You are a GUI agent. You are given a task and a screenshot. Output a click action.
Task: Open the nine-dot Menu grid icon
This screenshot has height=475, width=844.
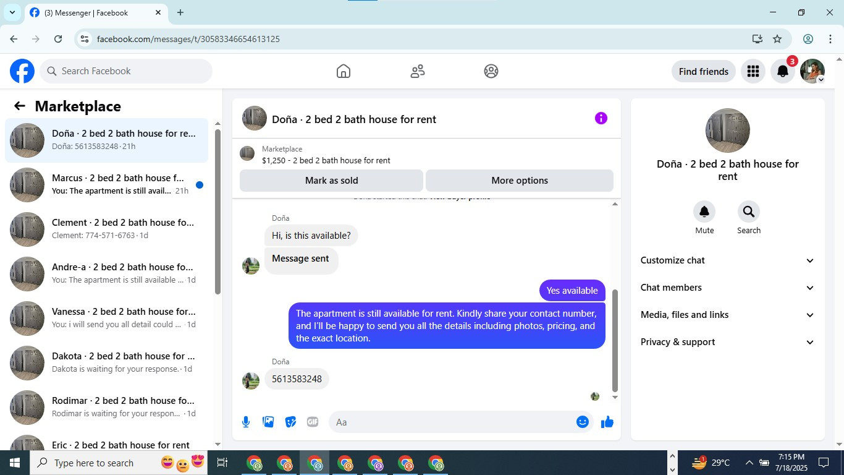pos(753,71)
